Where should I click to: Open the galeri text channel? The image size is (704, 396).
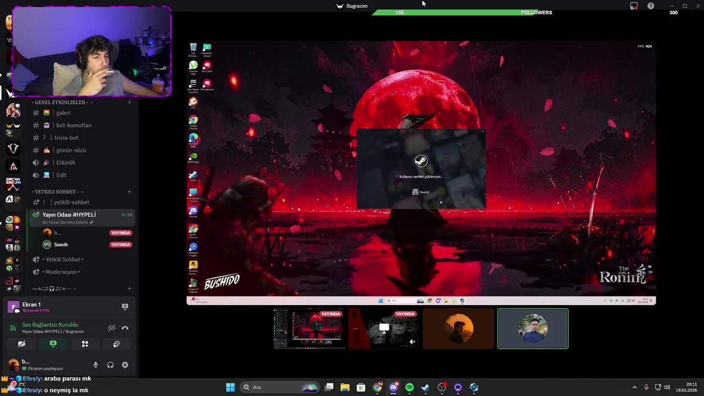pyautogui.click(x=82, y=113)
